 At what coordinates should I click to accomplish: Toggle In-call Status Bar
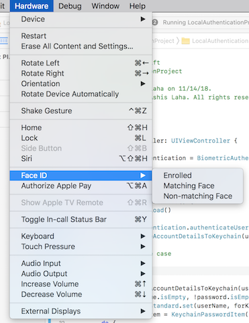[x=81, y=219]
